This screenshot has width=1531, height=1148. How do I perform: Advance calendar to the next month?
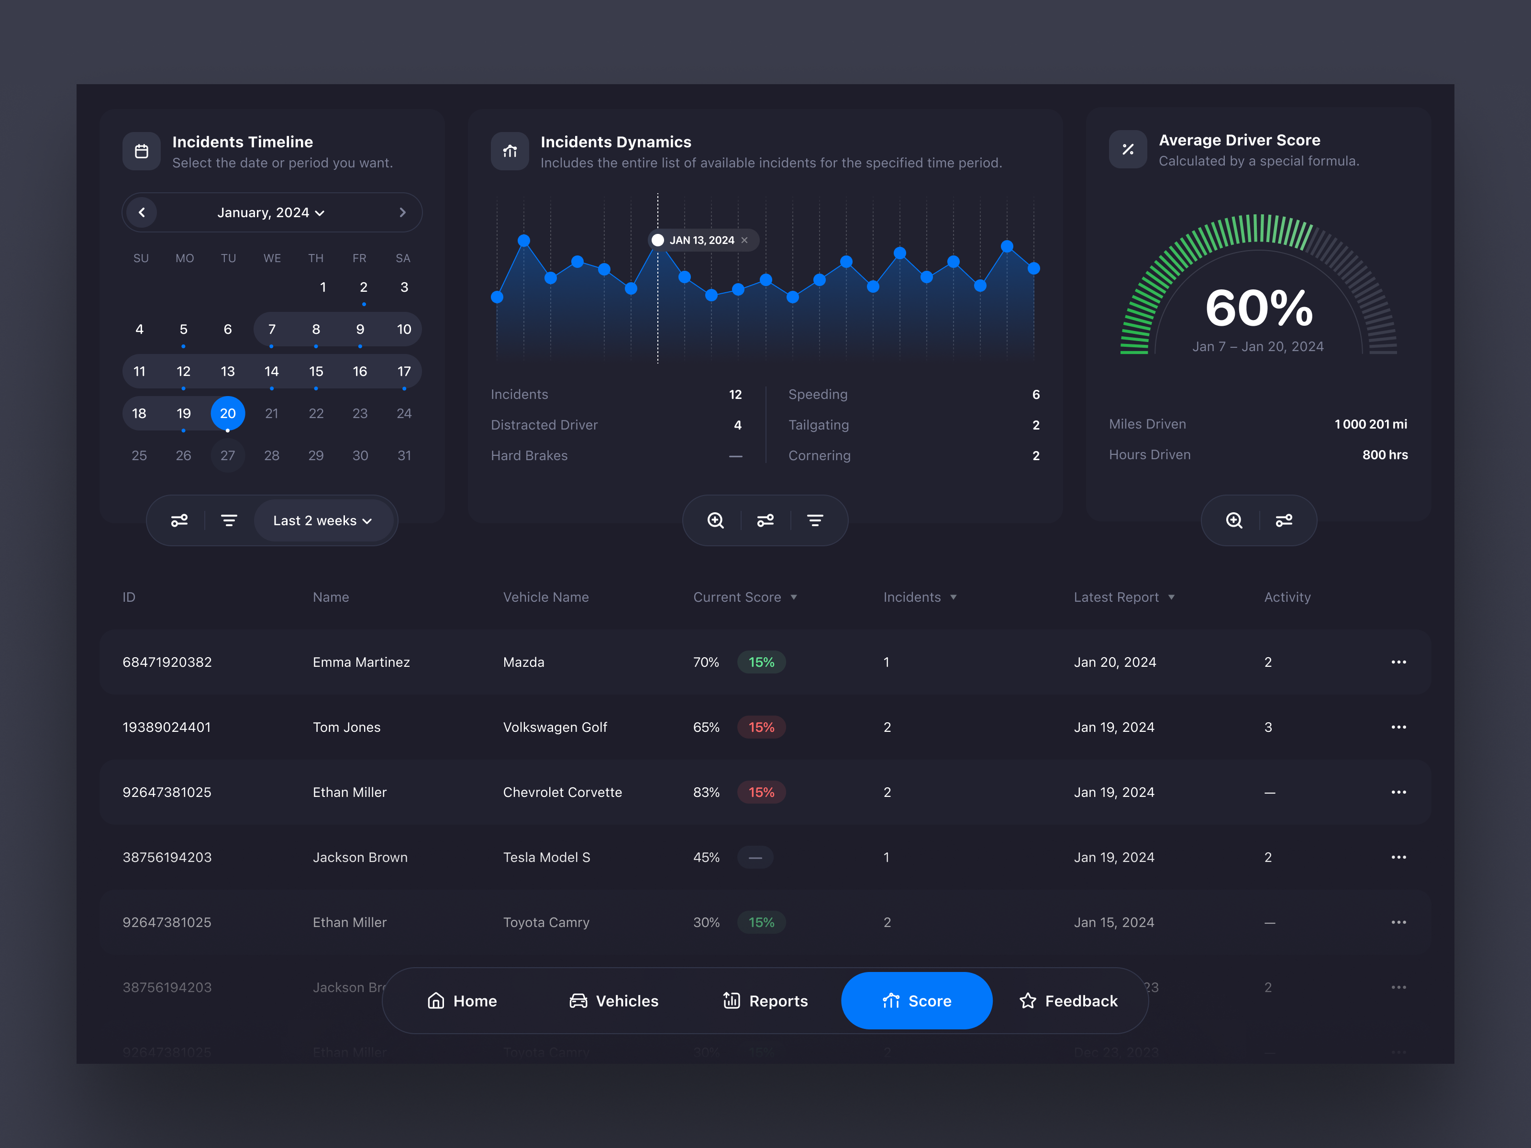[402, 212]
